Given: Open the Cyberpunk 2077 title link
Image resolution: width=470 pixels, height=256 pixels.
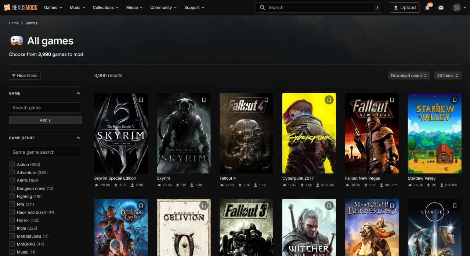Looking at the screenshot, I should [x=298, y=178].
